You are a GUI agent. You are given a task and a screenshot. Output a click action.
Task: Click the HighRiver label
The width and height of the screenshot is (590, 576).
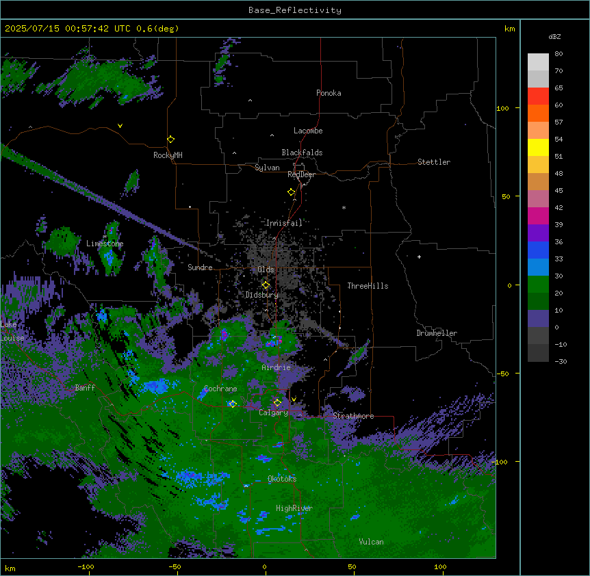294,508
